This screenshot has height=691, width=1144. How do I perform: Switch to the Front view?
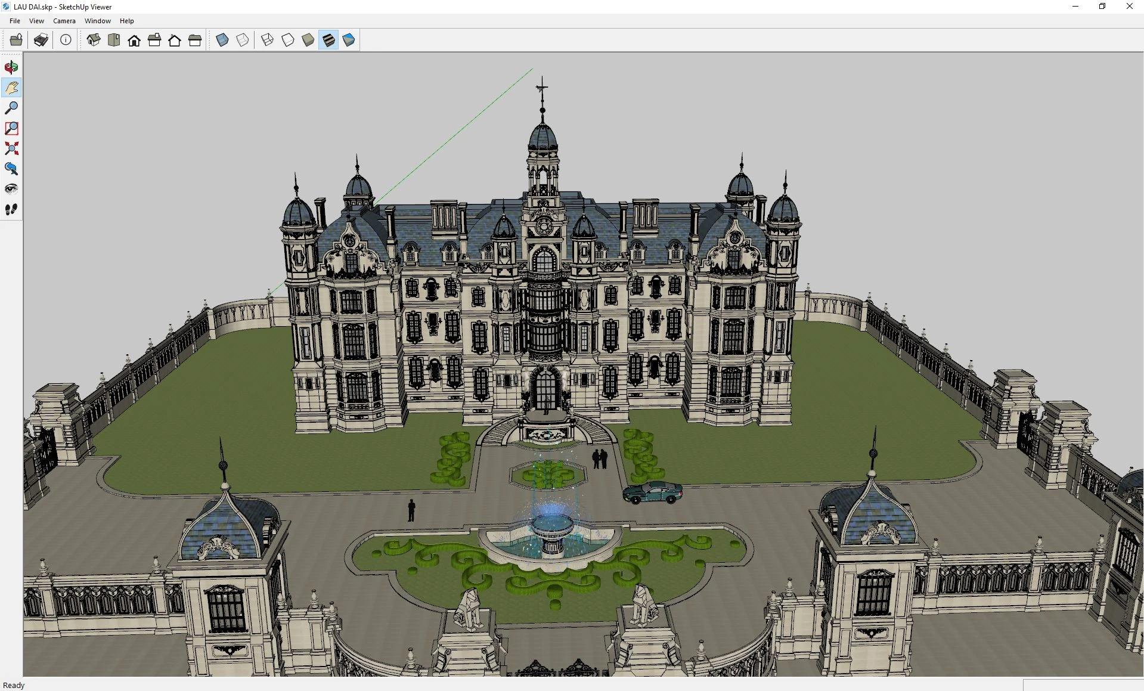click(x=135, y=40)
